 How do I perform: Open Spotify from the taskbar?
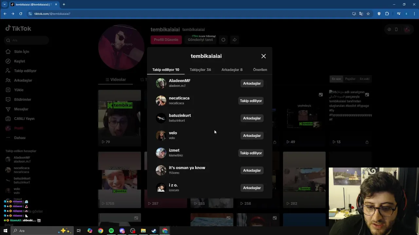(111, 231)
